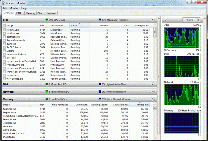
Task: Sort CPU list by Threads column
Action: pyautogui.click(x=99, y=25)
